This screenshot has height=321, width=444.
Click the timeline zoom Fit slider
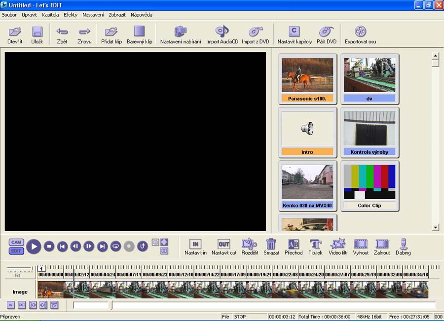coord(18,270)
